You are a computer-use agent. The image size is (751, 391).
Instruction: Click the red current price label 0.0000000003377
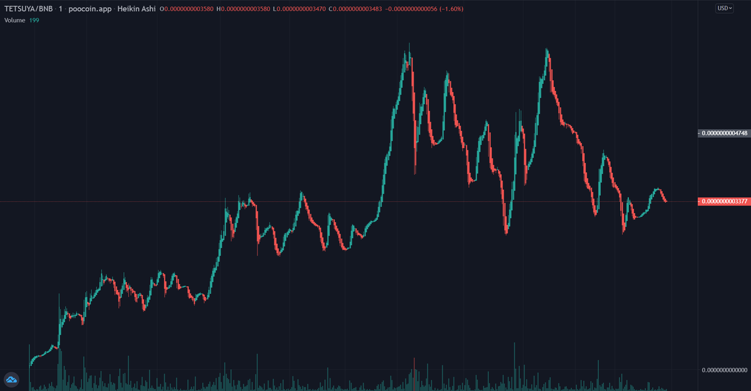tap(724, 202)
